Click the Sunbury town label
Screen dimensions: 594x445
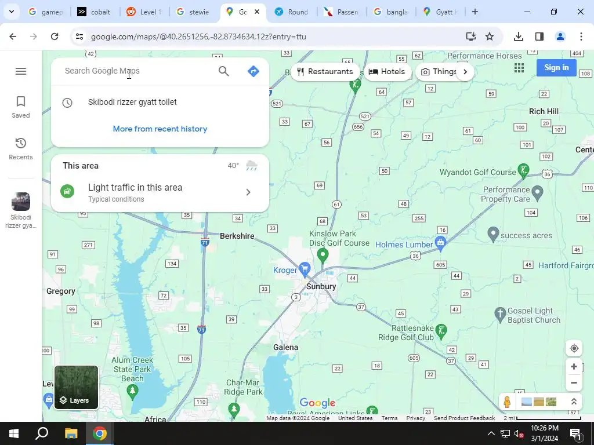click(x=321, y=286)
